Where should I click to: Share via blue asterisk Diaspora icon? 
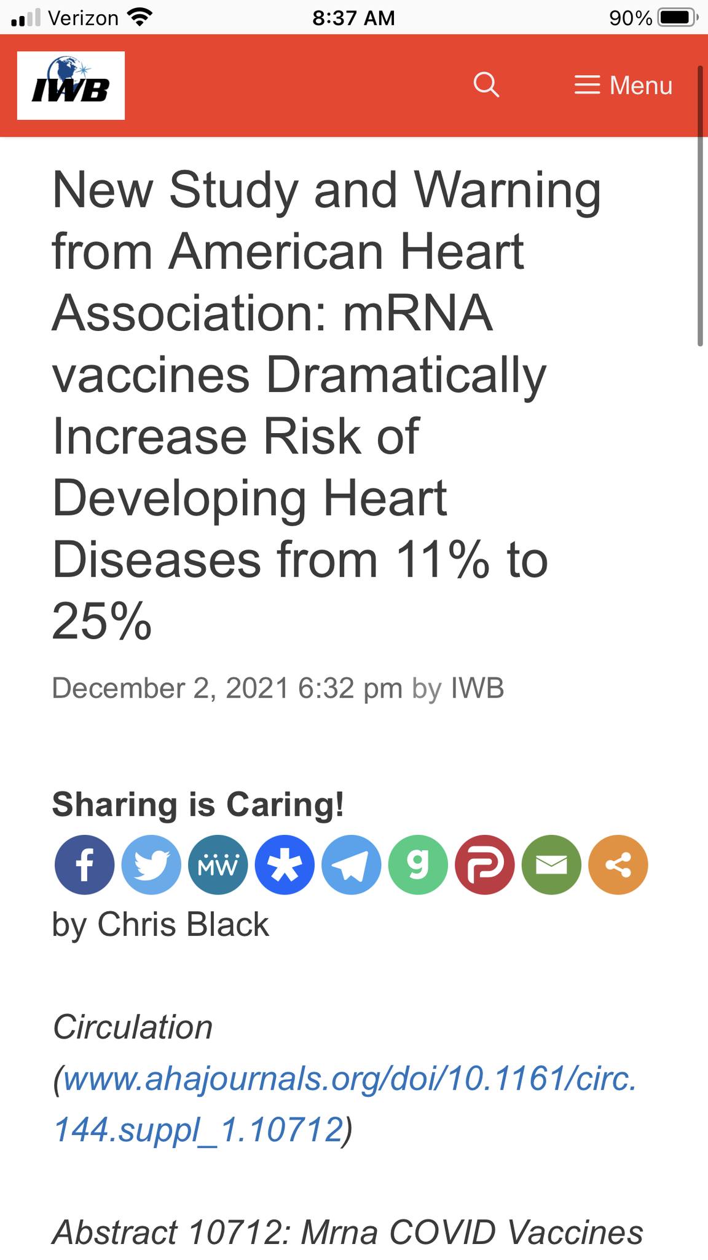pyautogui.click(x=285, y=864)
